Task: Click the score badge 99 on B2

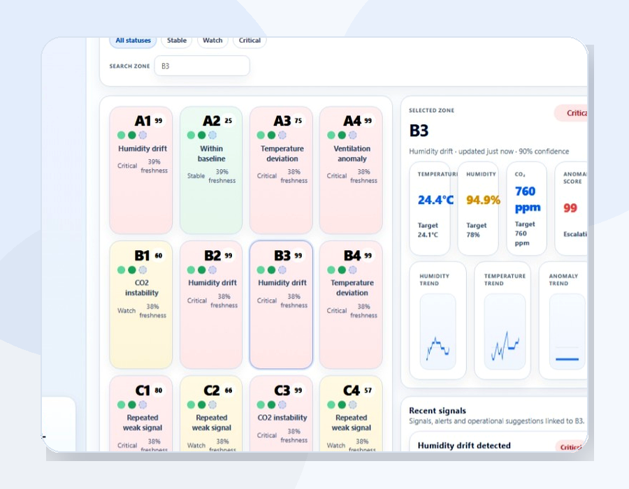Action: (229, 255)
